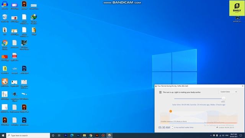Click the 05:30 AM wake time value
The height and width of the screenshot is (138, 245).
tap(164, 128)
